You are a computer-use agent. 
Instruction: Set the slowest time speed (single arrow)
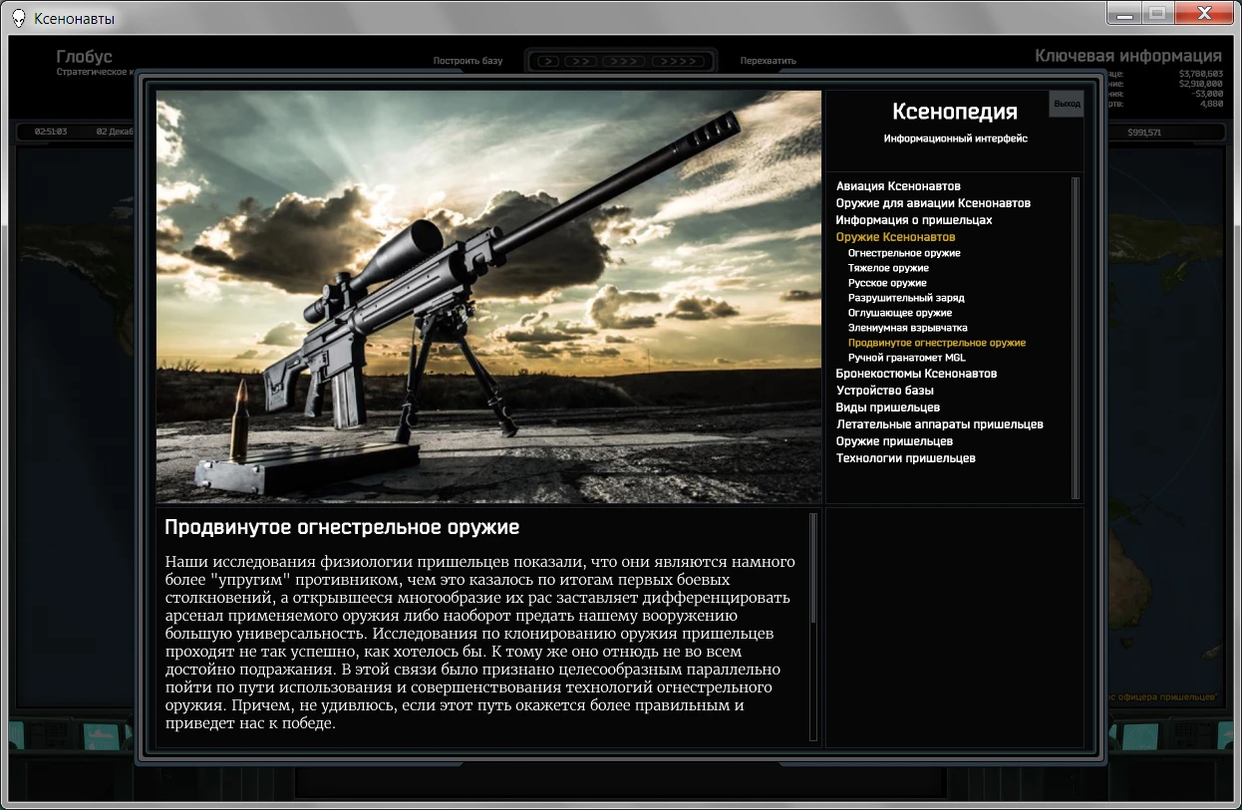[x=548, y=61]
